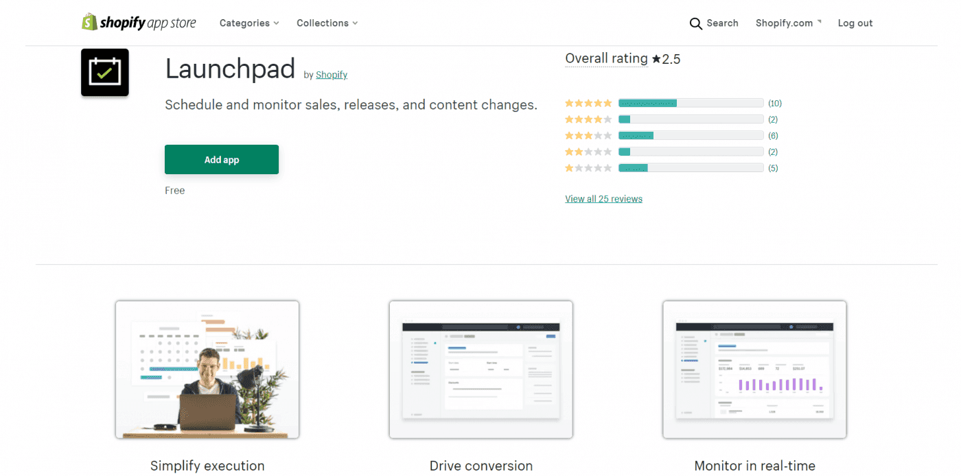Click the three-star progress bar
961x476 pixels.
tap(691, 136)
